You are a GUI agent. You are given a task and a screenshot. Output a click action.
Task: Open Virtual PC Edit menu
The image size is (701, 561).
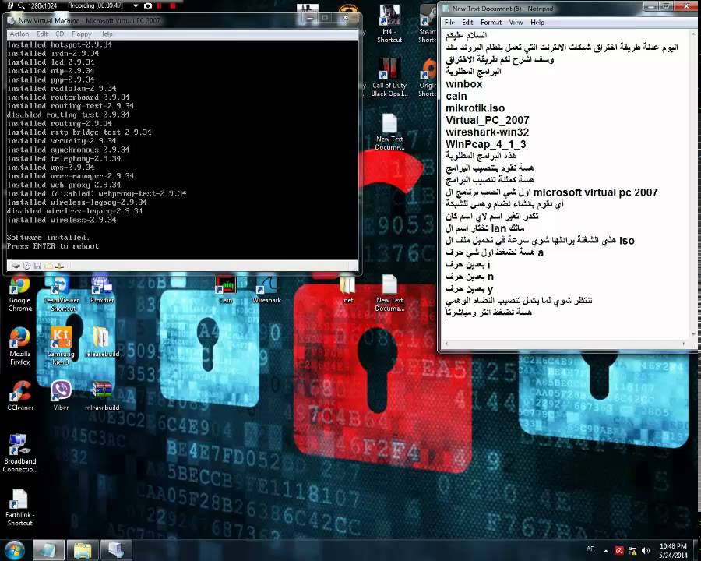(42, 34)
